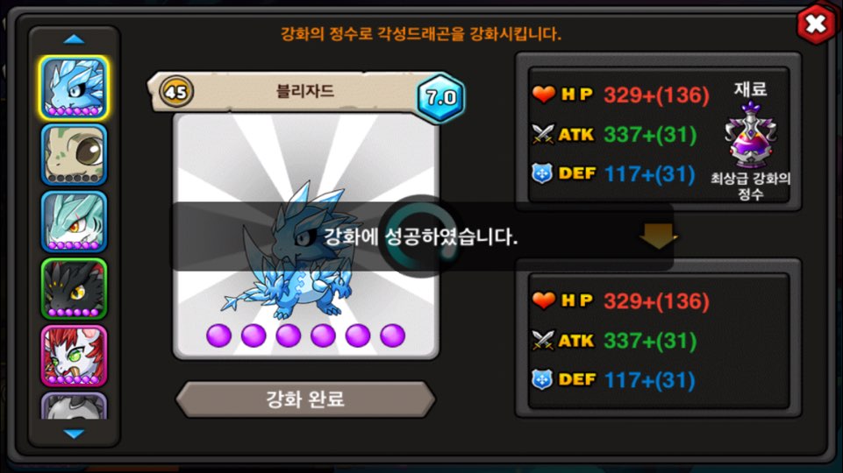Select the beige spotted dragon portrait
843x473 pixels.
74,155
